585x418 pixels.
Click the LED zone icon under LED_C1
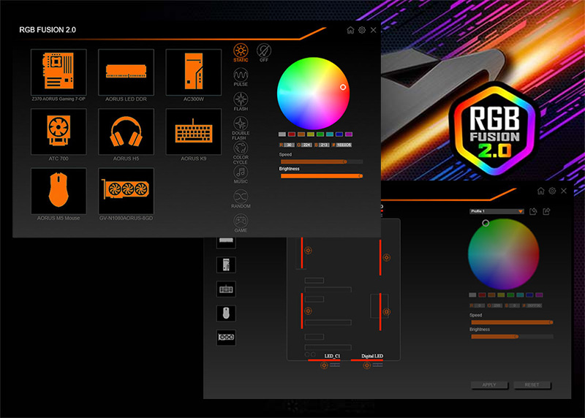[x=324, y=365]
